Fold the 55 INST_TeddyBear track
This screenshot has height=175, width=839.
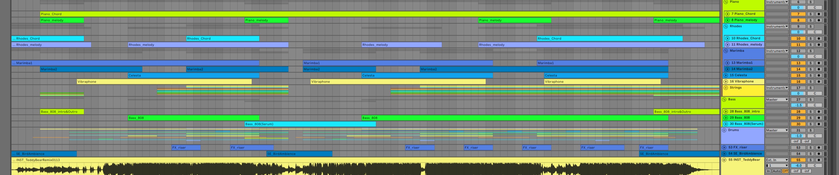[x=724, y=160]
